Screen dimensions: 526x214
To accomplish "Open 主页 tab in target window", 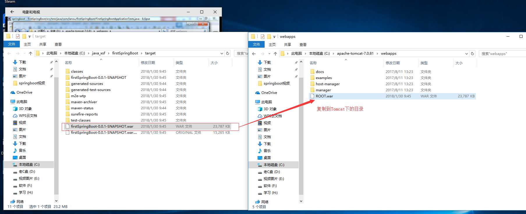I will click(x=27, y=44).
